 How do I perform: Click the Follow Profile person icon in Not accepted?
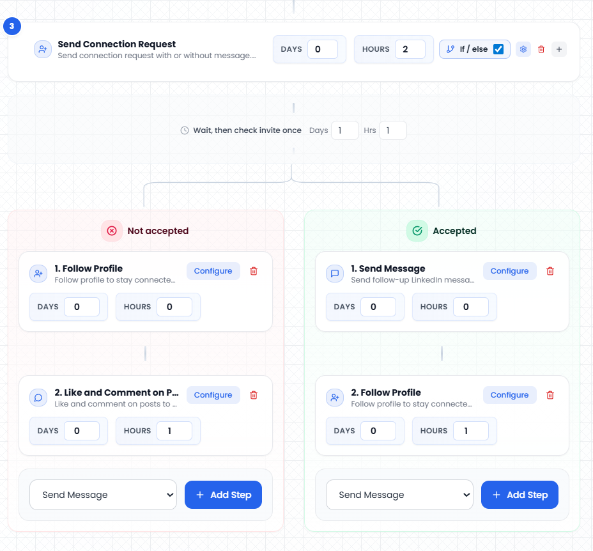point(38,272)
